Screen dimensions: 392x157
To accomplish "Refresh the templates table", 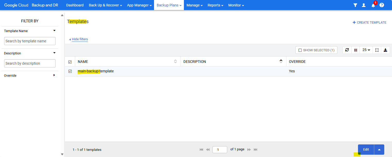I will [347, 50].
